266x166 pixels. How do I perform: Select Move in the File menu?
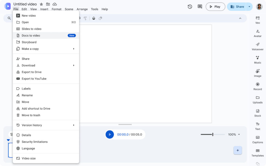[x=46, y=102]
